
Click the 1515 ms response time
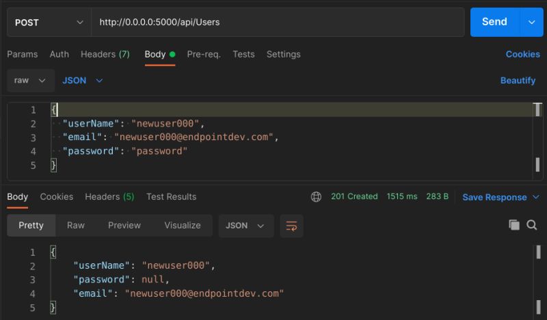pos(402,196)
